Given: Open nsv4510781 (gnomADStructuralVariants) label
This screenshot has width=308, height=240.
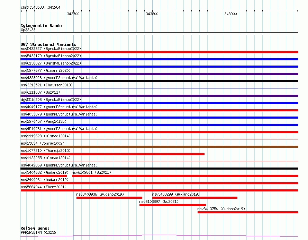Looking at the screenshot, I should click(x=59, y=129).
